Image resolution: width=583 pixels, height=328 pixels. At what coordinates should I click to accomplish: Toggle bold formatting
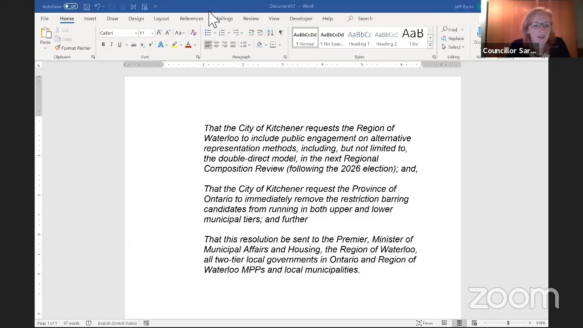pyautogui.click(x=103, y=45)
